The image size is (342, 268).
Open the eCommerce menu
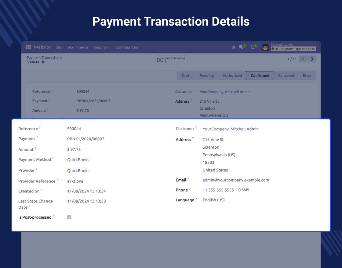click(x=78, y=47)
